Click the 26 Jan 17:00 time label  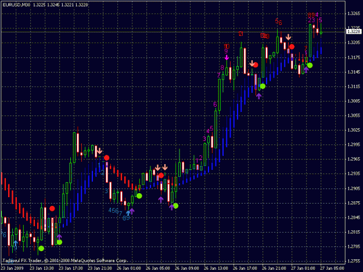[245, 268]
